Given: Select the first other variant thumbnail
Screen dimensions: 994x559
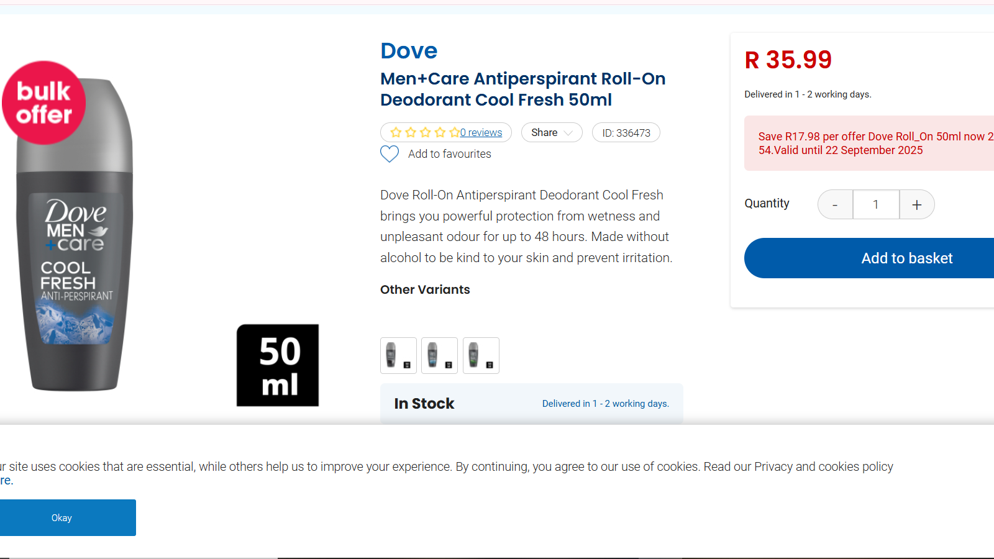Looking at the screenshot, I should click(398, 355).
